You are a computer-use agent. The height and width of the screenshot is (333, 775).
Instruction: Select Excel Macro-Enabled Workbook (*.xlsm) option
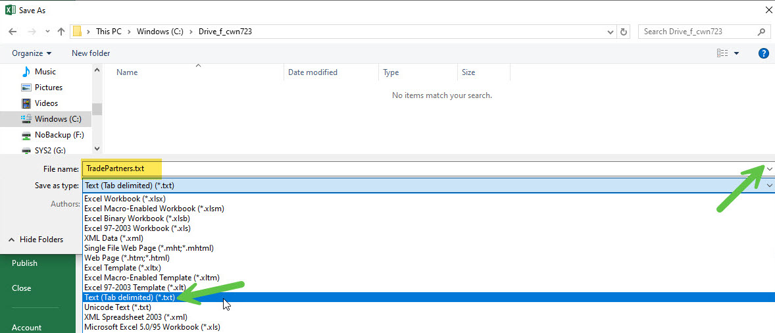coord(154,209)
